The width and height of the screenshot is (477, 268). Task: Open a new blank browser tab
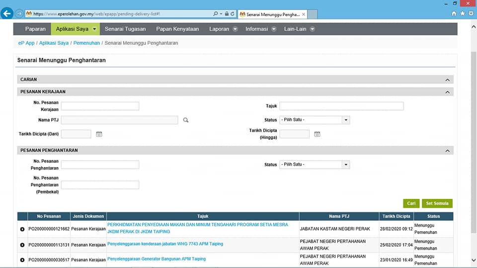point(312,14)
